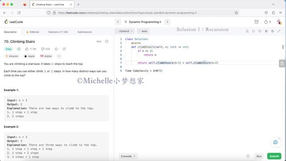Enter fullscreen editor mode

click(x=279, y=31)
